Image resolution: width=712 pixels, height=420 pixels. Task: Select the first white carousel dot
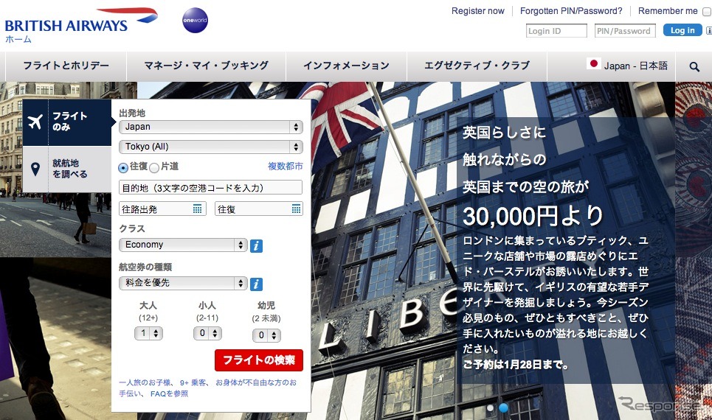point(491,407)
